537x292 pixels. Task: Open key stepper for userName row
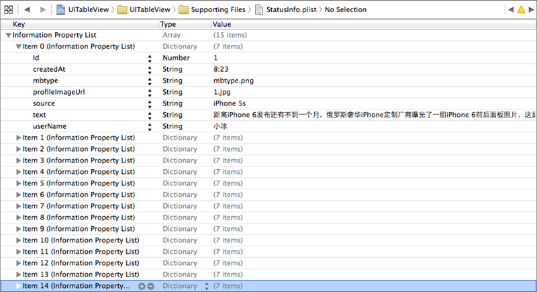click(x=150, y=128)
